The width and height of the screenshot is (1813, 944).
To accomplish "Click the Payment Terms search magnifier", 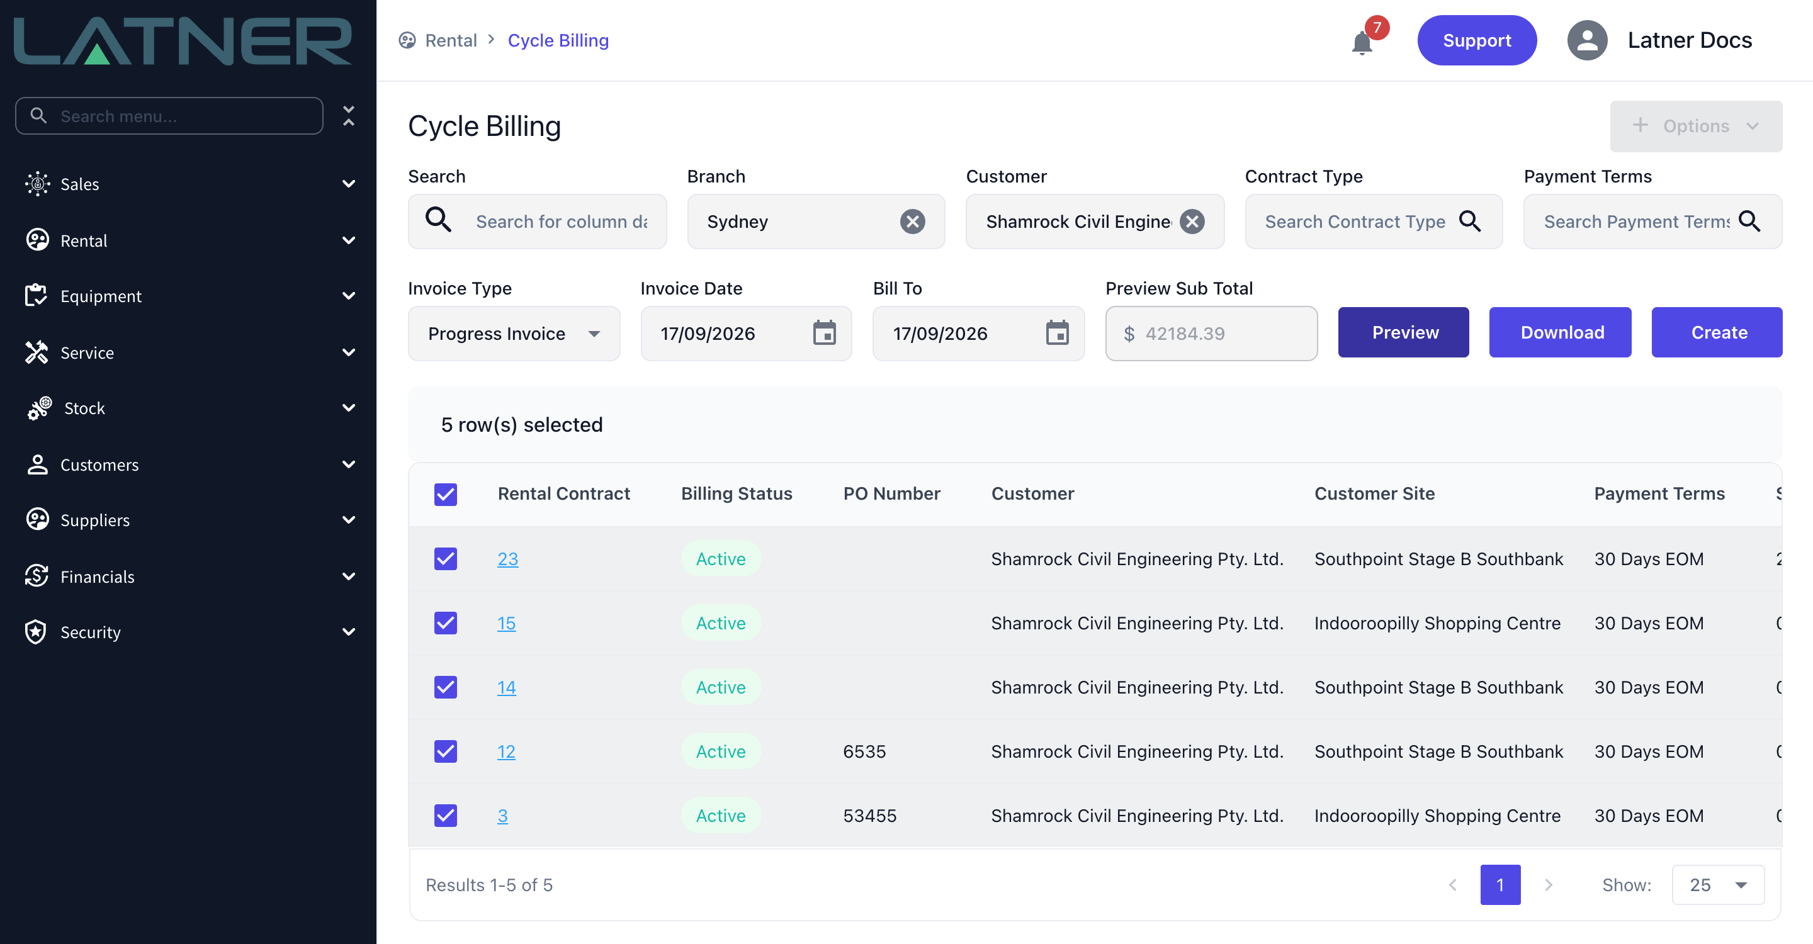I will coord(1749,222).
